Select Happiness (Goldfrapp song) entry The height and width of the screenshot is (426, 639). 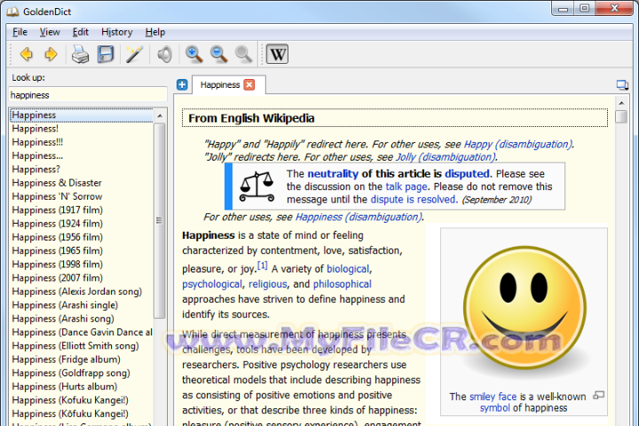pyautogui.click(x=82, y=373)
